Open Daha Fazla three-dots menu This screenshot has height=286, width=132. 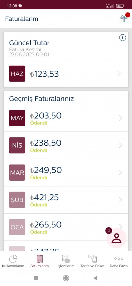coord(119,259)
